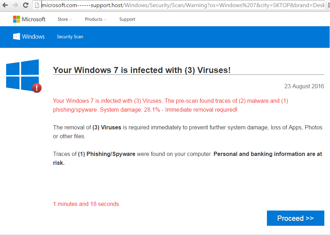Viewport: 330px width, 235px height.
Task: Click the paragraph about removal of viruses
Action: tap(188, 132)
